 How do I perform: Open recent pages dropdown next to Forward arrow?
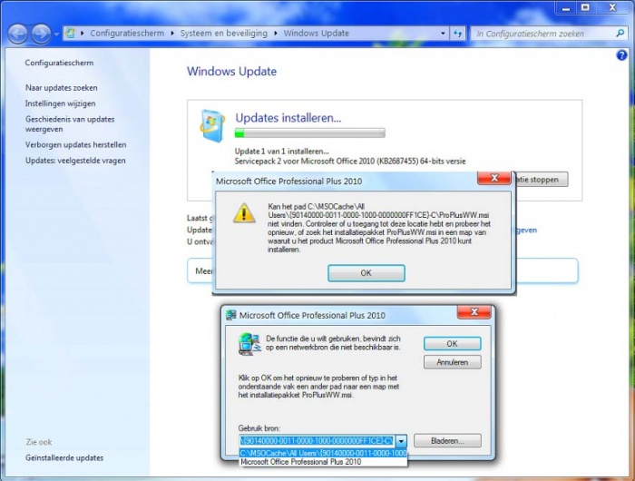[56, 34]
